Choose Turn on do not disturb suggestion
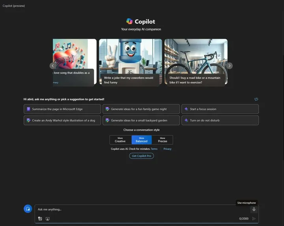Viewport: 284px width, 226px height. (220, 120)
